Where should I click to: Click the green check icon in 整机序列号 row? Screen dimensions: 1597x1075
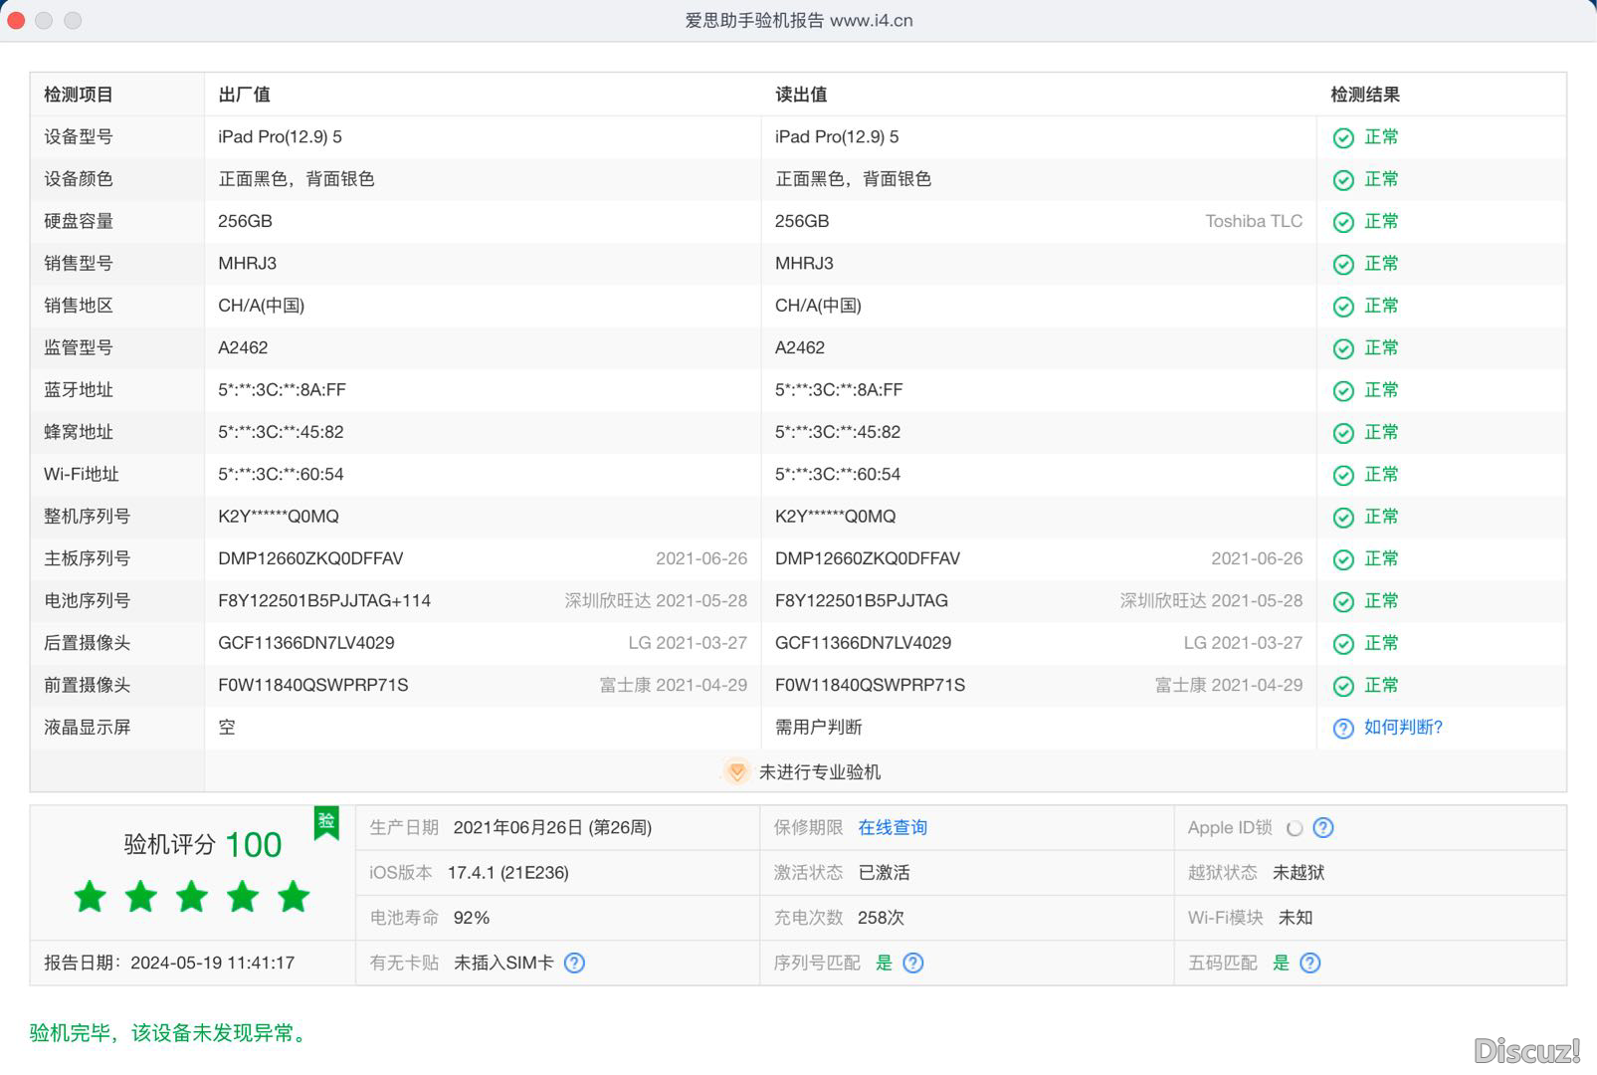tap(1343, 518)
